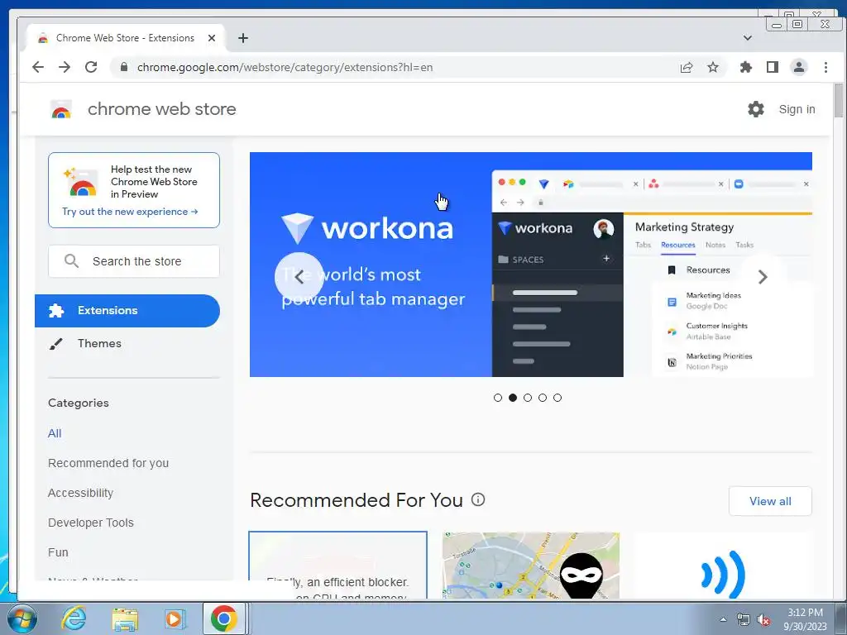Choose the Fun category
847x635 pixels.
click(58, 551)
